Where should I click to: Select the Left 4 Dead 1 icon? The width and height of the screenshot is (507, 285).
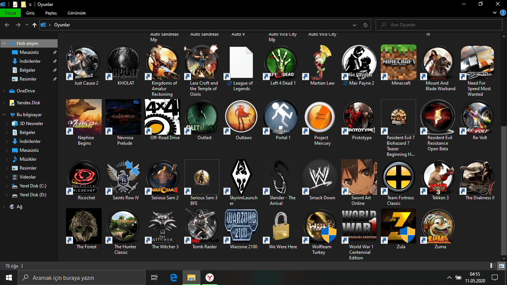click(281, 63)
